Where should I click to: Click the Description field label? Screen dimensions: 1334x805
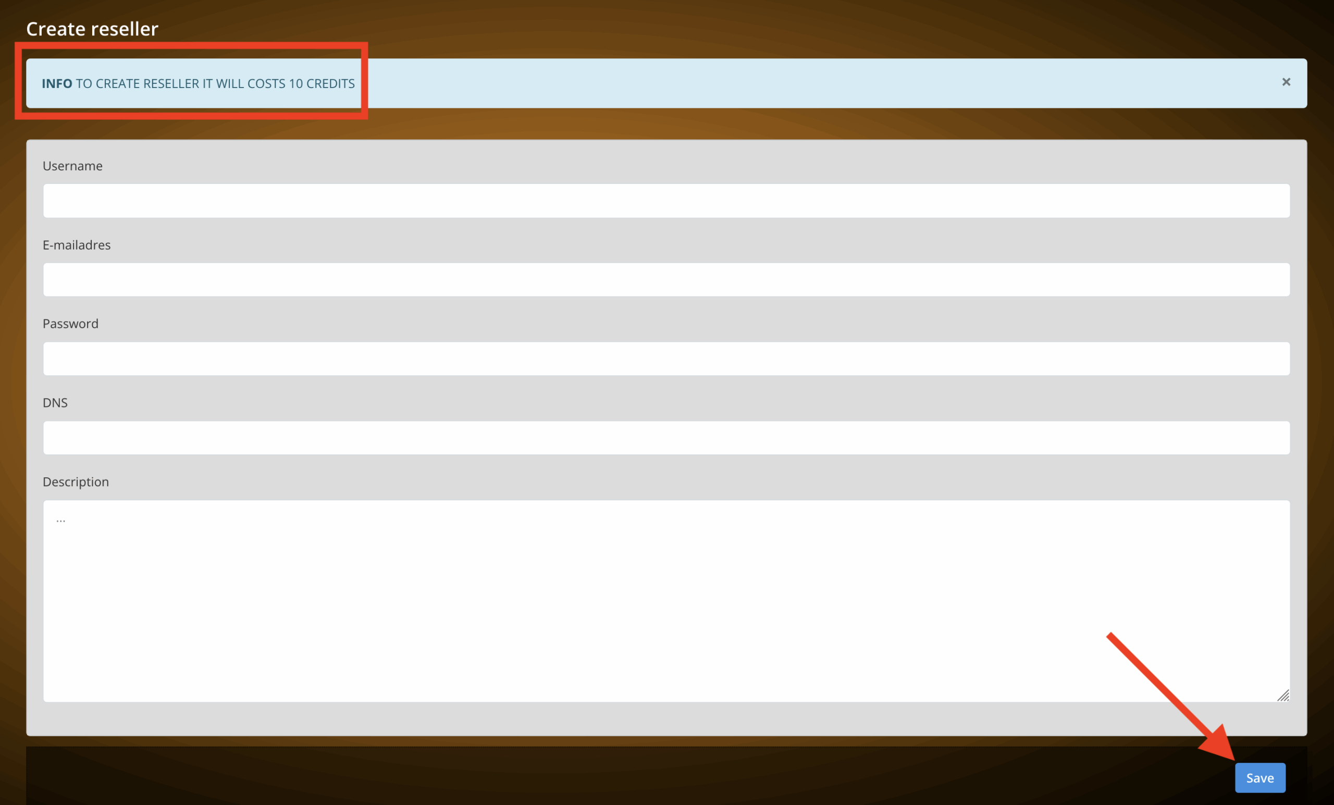tap(76, 482)
